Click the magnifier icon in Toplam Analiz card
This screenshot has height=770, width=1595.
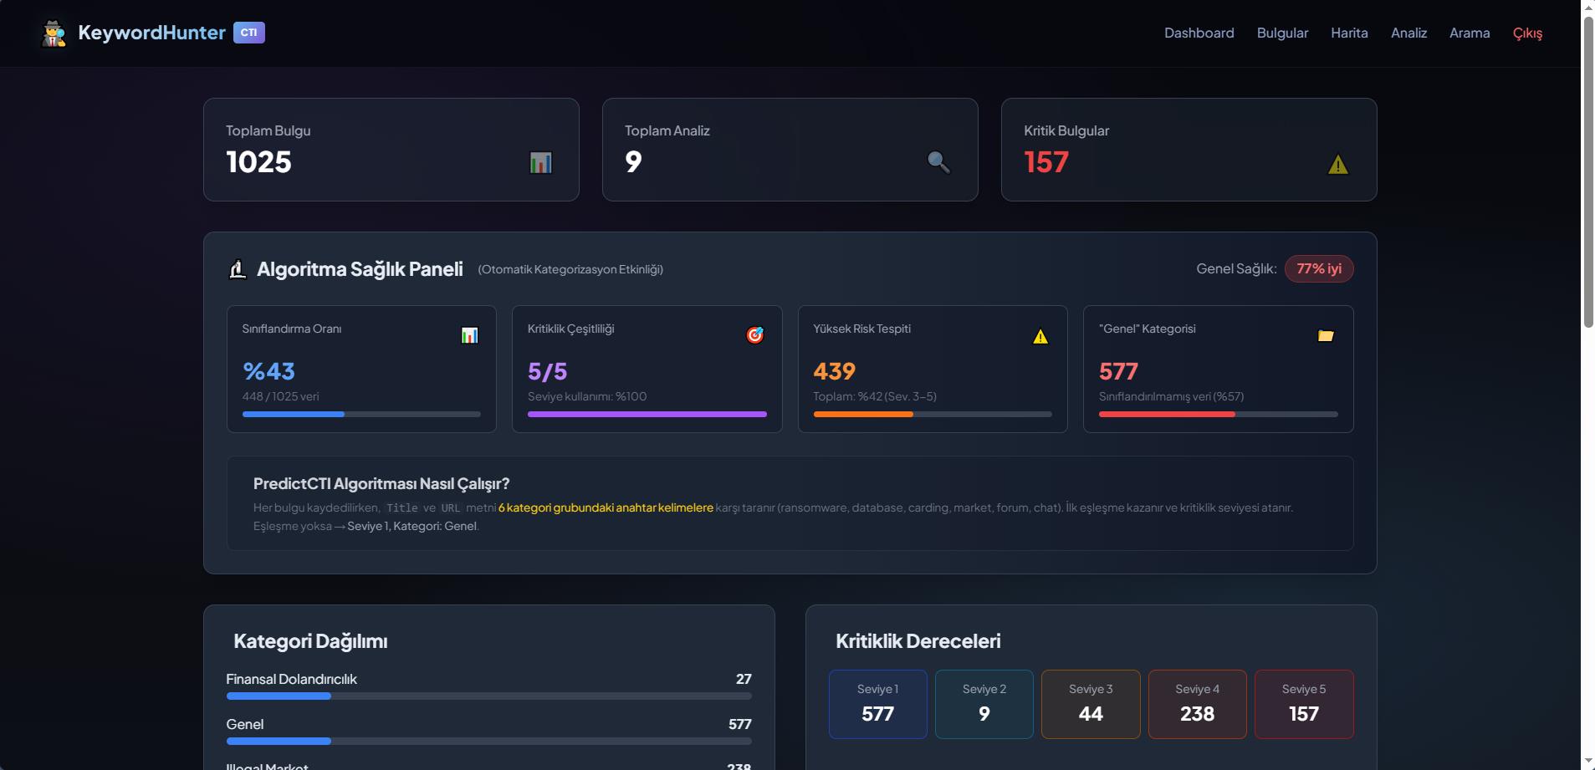coord(938,162)
